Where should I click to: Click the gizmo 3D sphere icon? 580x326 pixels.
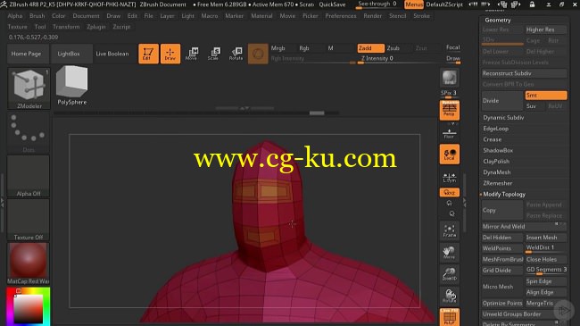click(x=258, y=54)
